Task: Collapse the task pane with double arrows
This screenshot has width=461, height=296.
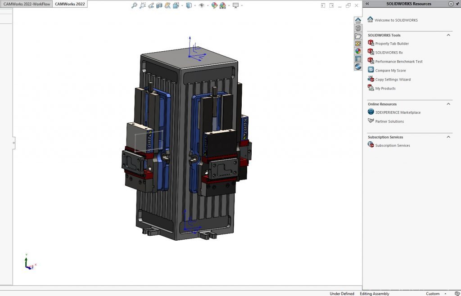Action: (368, 4)
